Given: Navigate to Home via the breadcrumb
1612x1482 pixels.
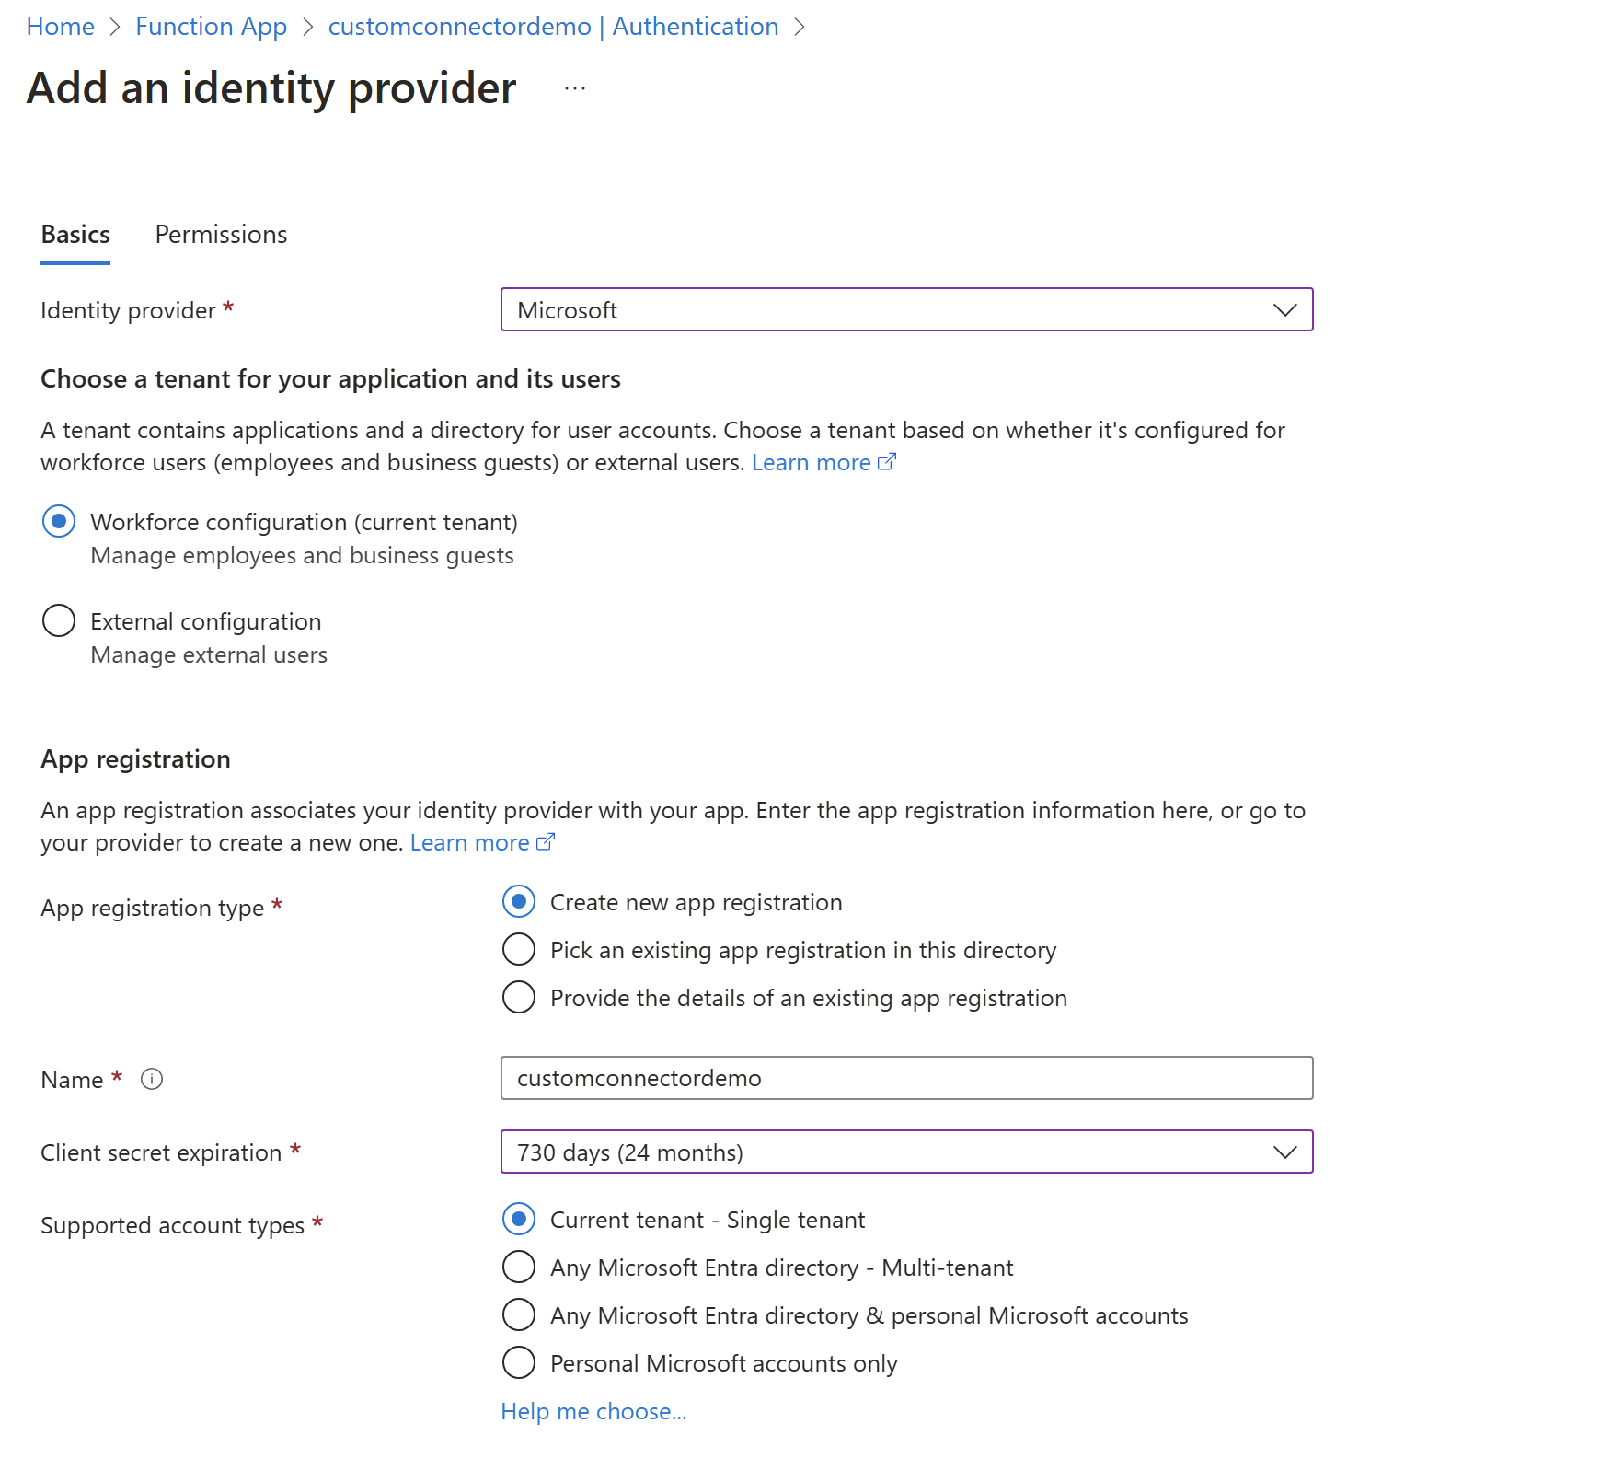Looking at the screenshot, I should tap(60, 26).
